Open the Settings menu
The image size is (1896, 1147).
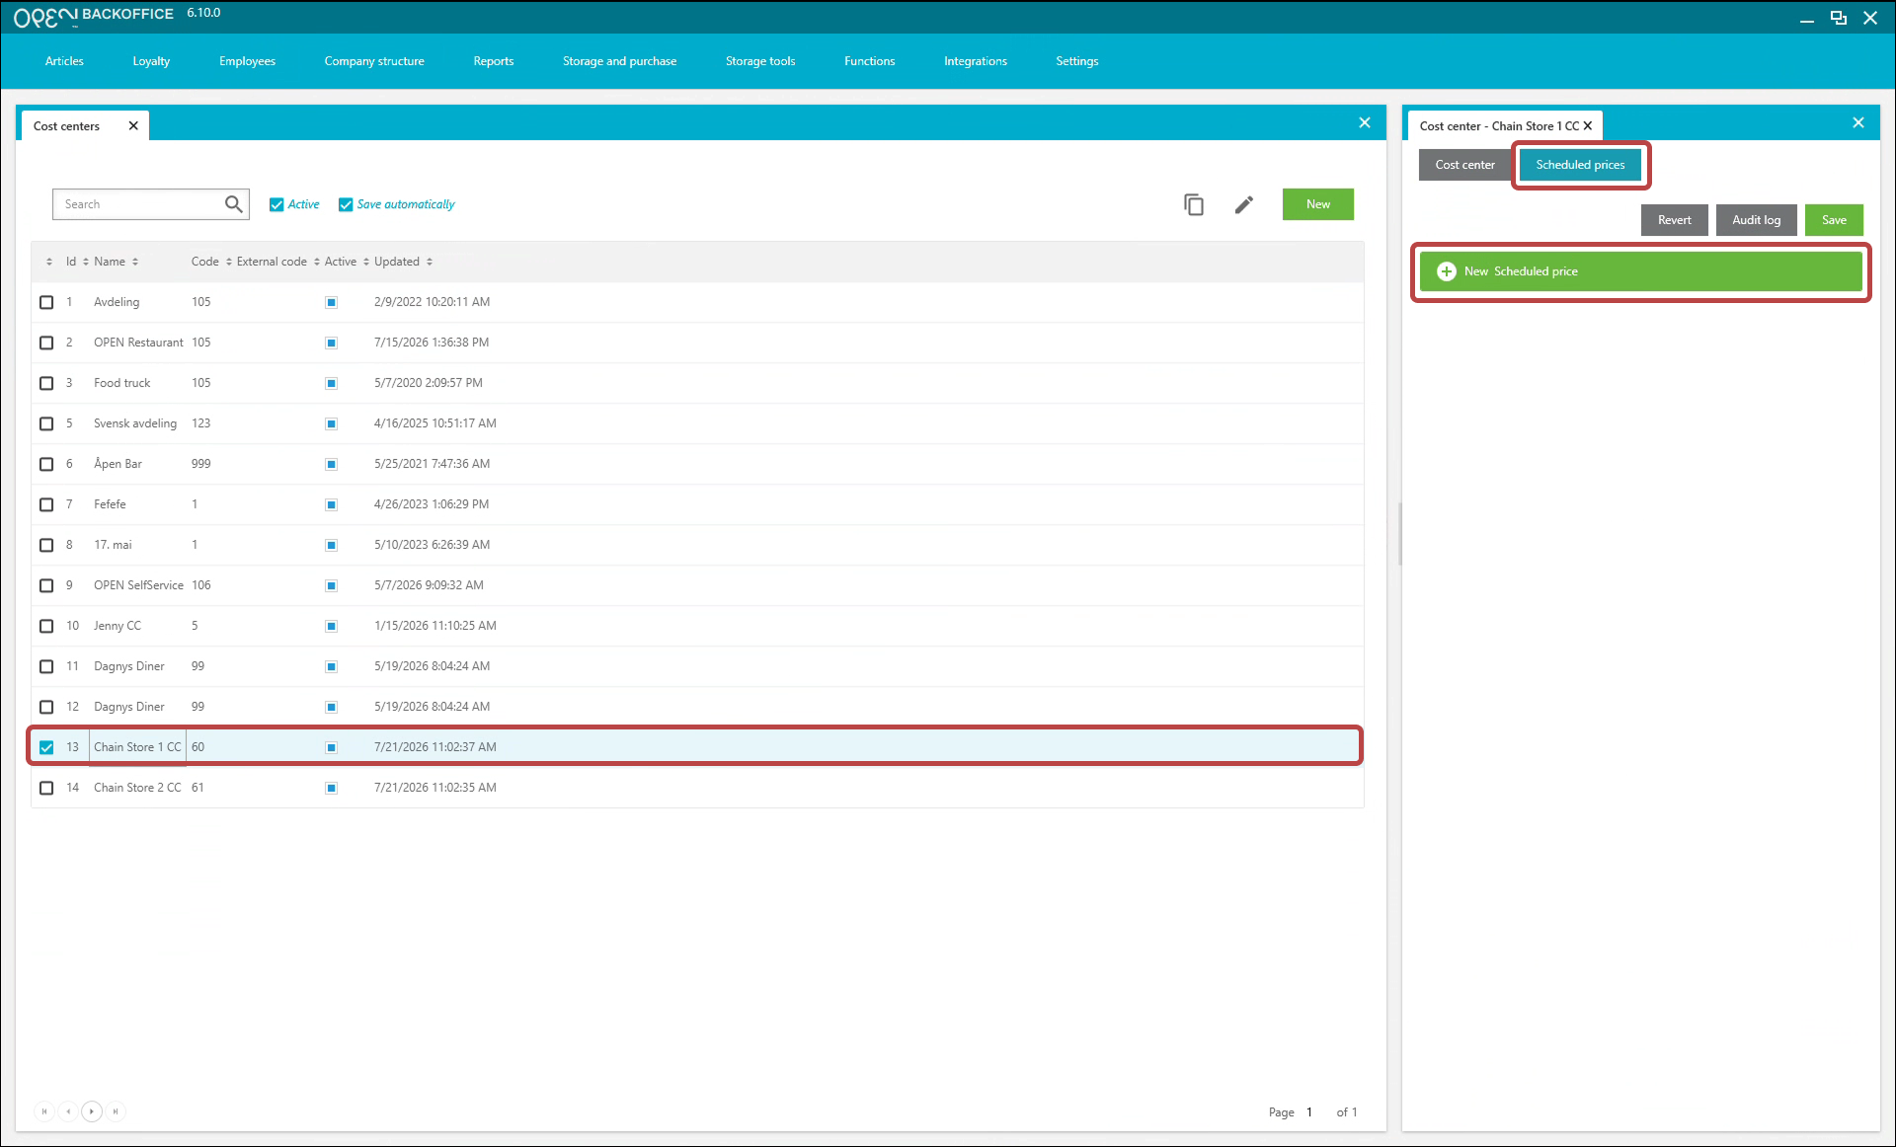(x=1076, y=61)
